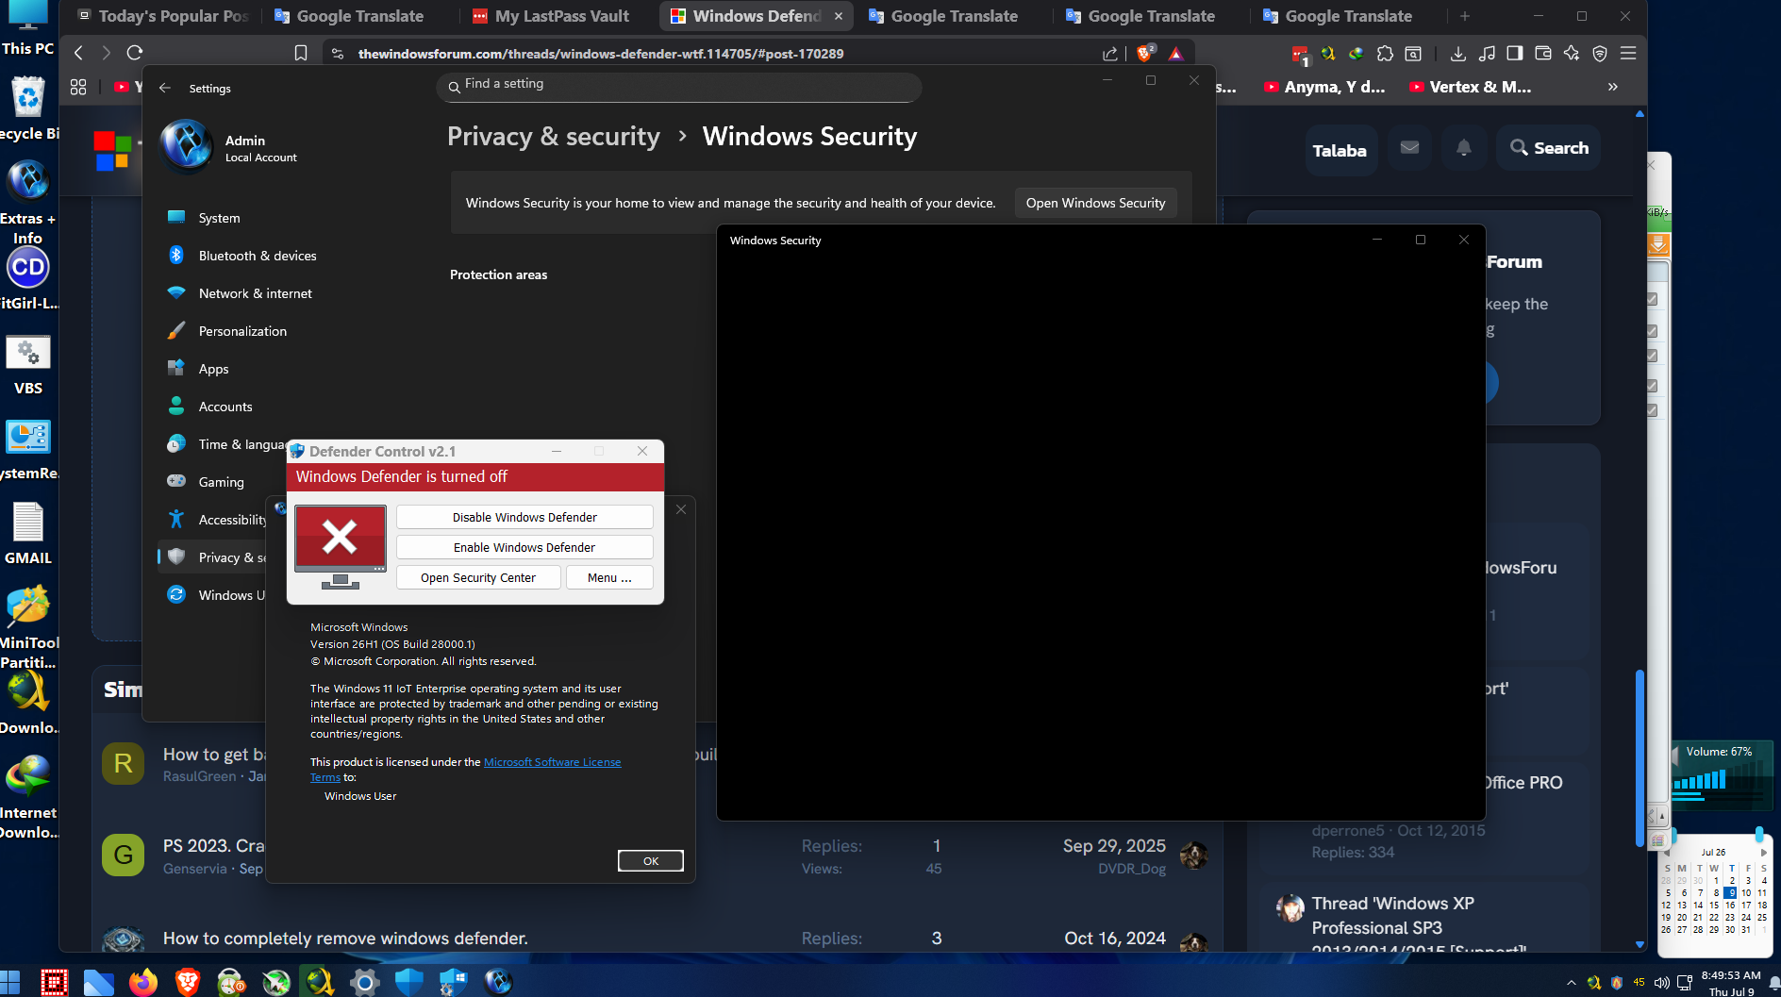1781x997 pixels.
Task: Open the tab groups grid icon on bookmarks bar
Action: (78, 87)
